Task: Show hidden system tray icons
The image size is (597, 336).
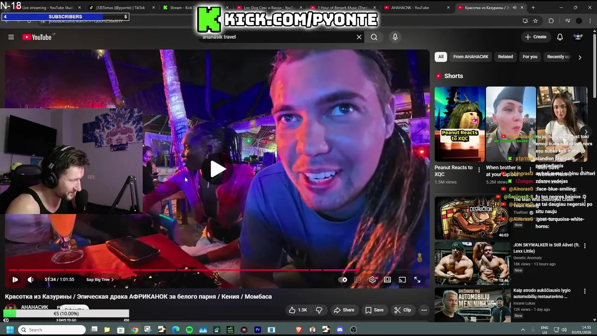Action: tap(522, 329)
